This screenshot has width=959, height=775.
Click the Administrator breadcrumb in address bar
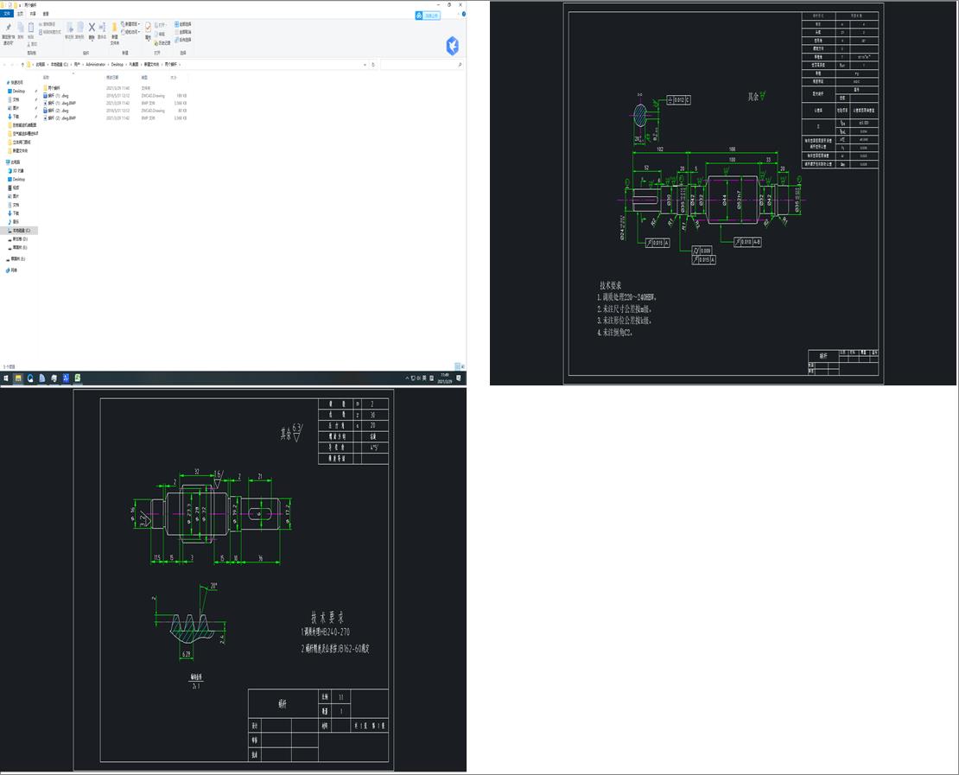96,64
